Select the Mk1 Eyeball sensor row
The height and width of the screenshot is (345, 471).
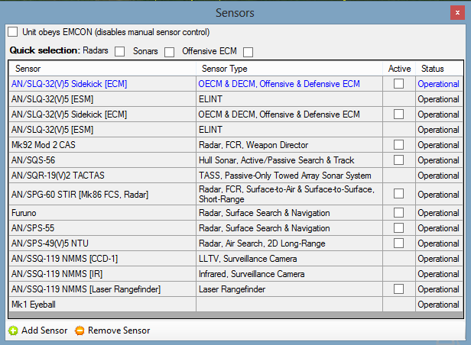[x=235, y=305]
